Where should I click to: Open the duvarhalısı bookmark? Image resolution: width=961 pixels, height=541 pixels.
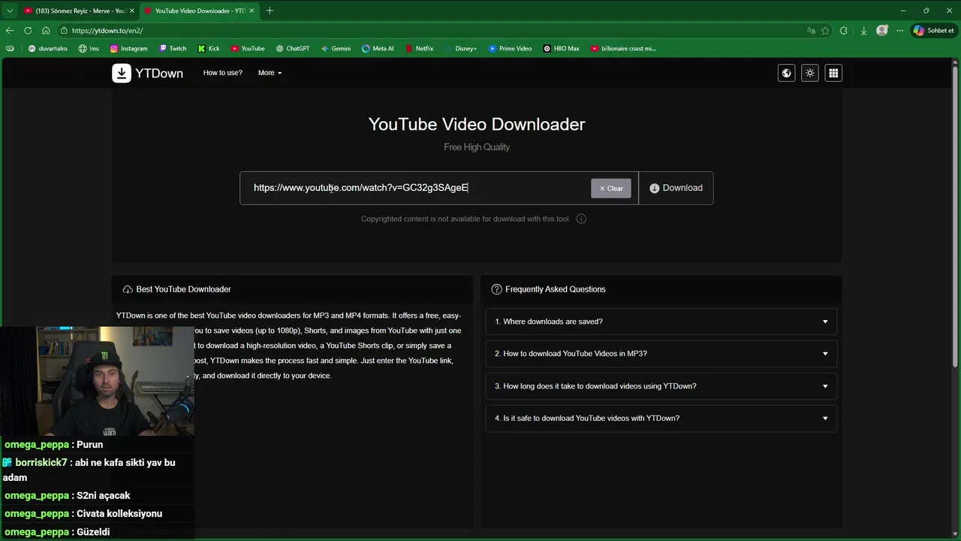click(47, 48)
